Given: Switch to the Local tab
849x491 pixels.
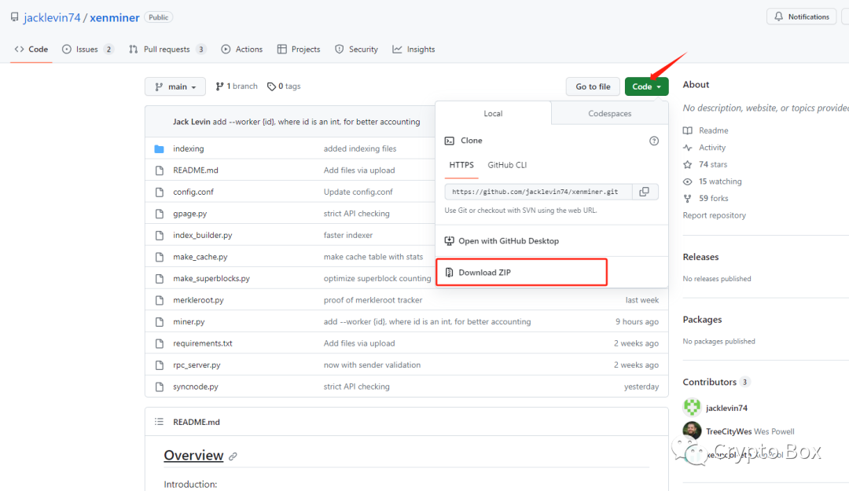Looking at the screenshot, I should coord(493,113).
